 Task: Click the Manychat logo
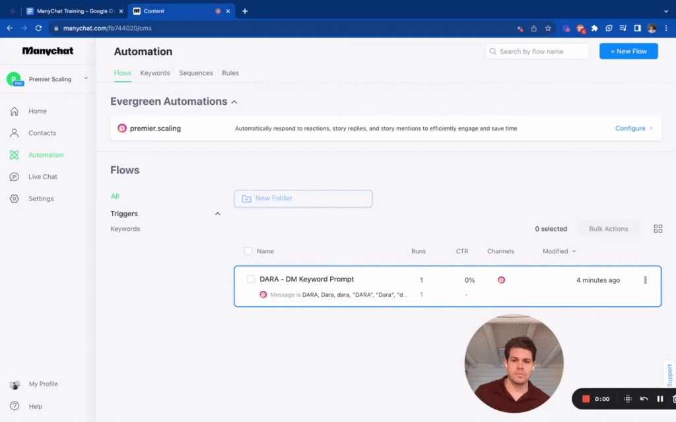[x=48, y=51]
